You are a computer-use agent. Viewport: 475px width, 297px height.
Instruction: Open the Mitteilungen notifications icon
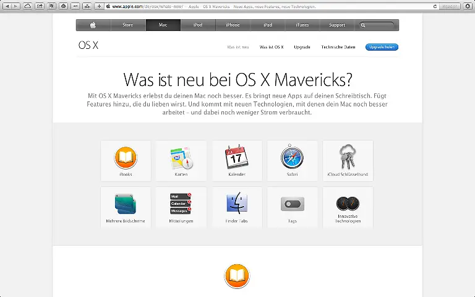[x=181, y=204]
